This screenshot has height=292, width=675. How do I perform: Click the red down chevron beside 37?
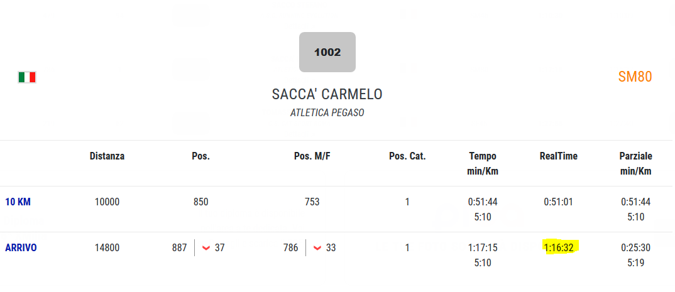click(206, 248)
